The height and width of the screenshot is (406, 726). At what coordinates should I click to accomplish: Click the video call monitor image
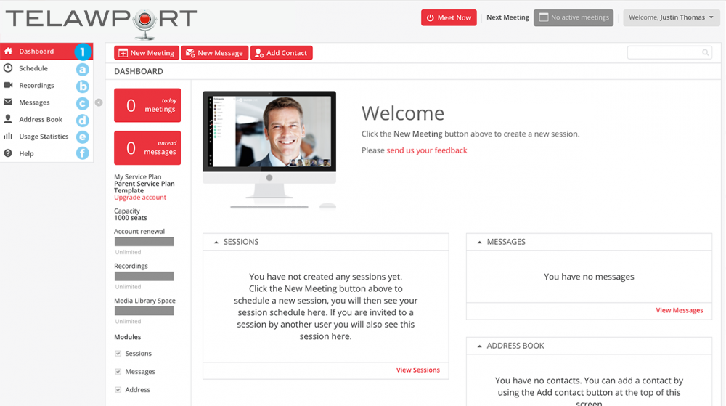(x=269, y=149)
